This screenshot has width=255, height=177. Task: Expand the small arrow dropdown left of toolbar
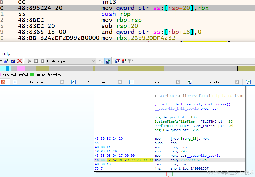point(1,61)
